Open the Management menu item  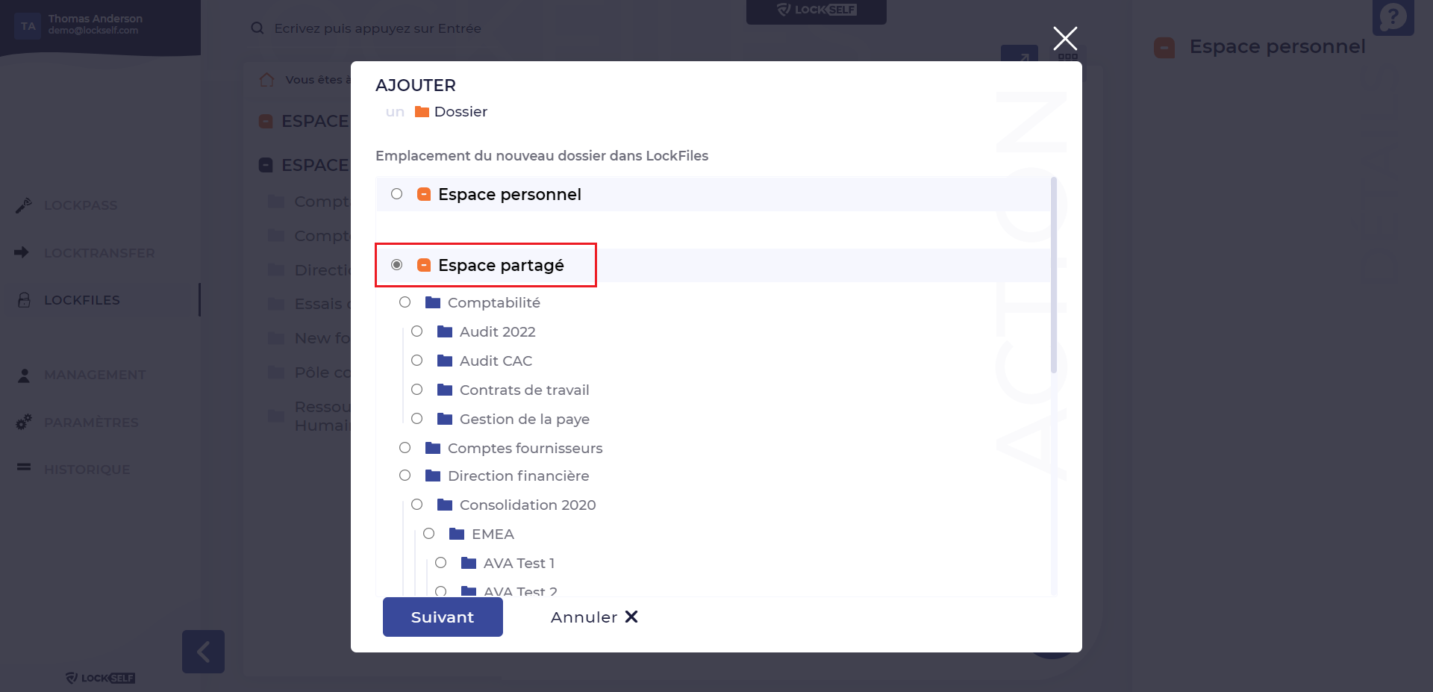[x=95, y=375]
